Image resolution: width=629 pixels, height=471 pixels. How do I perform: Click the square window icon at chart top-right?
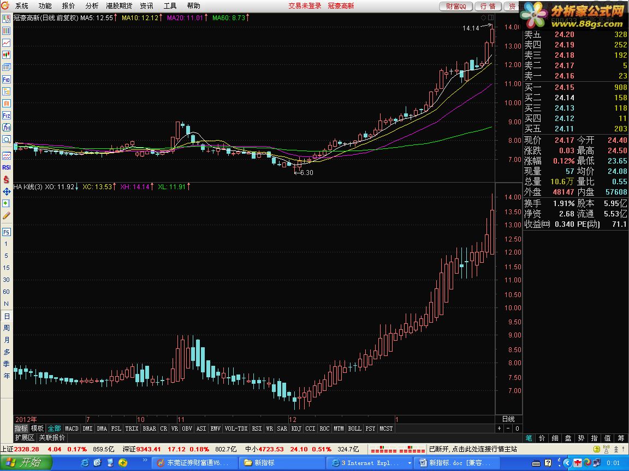pos(491,17)
